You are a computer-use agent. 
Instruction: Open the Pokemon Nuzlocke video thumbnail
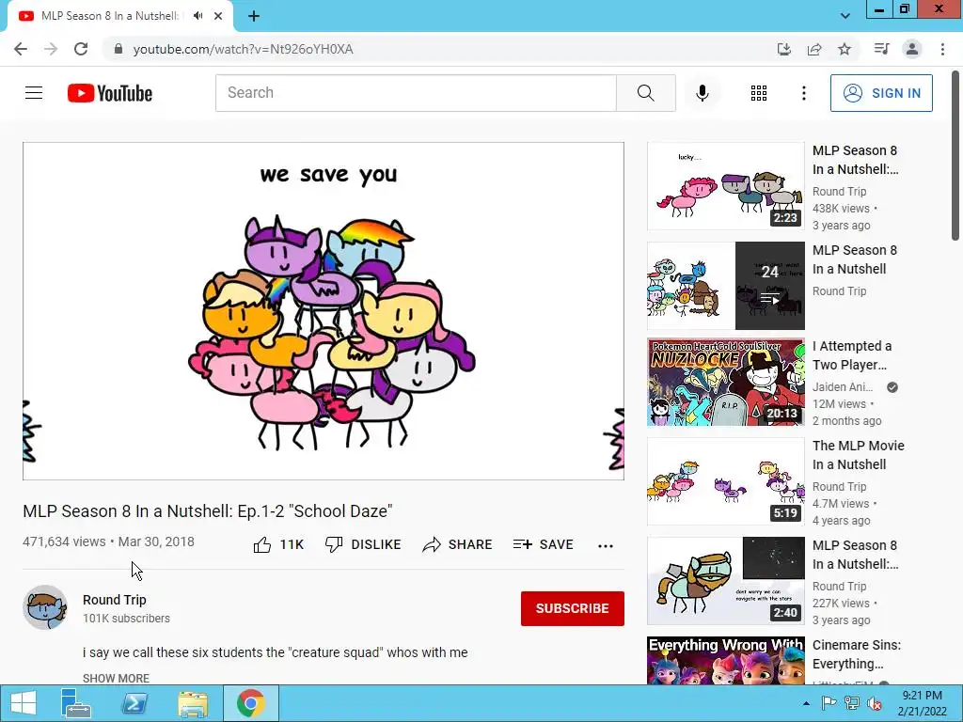[x=725, y=382]
